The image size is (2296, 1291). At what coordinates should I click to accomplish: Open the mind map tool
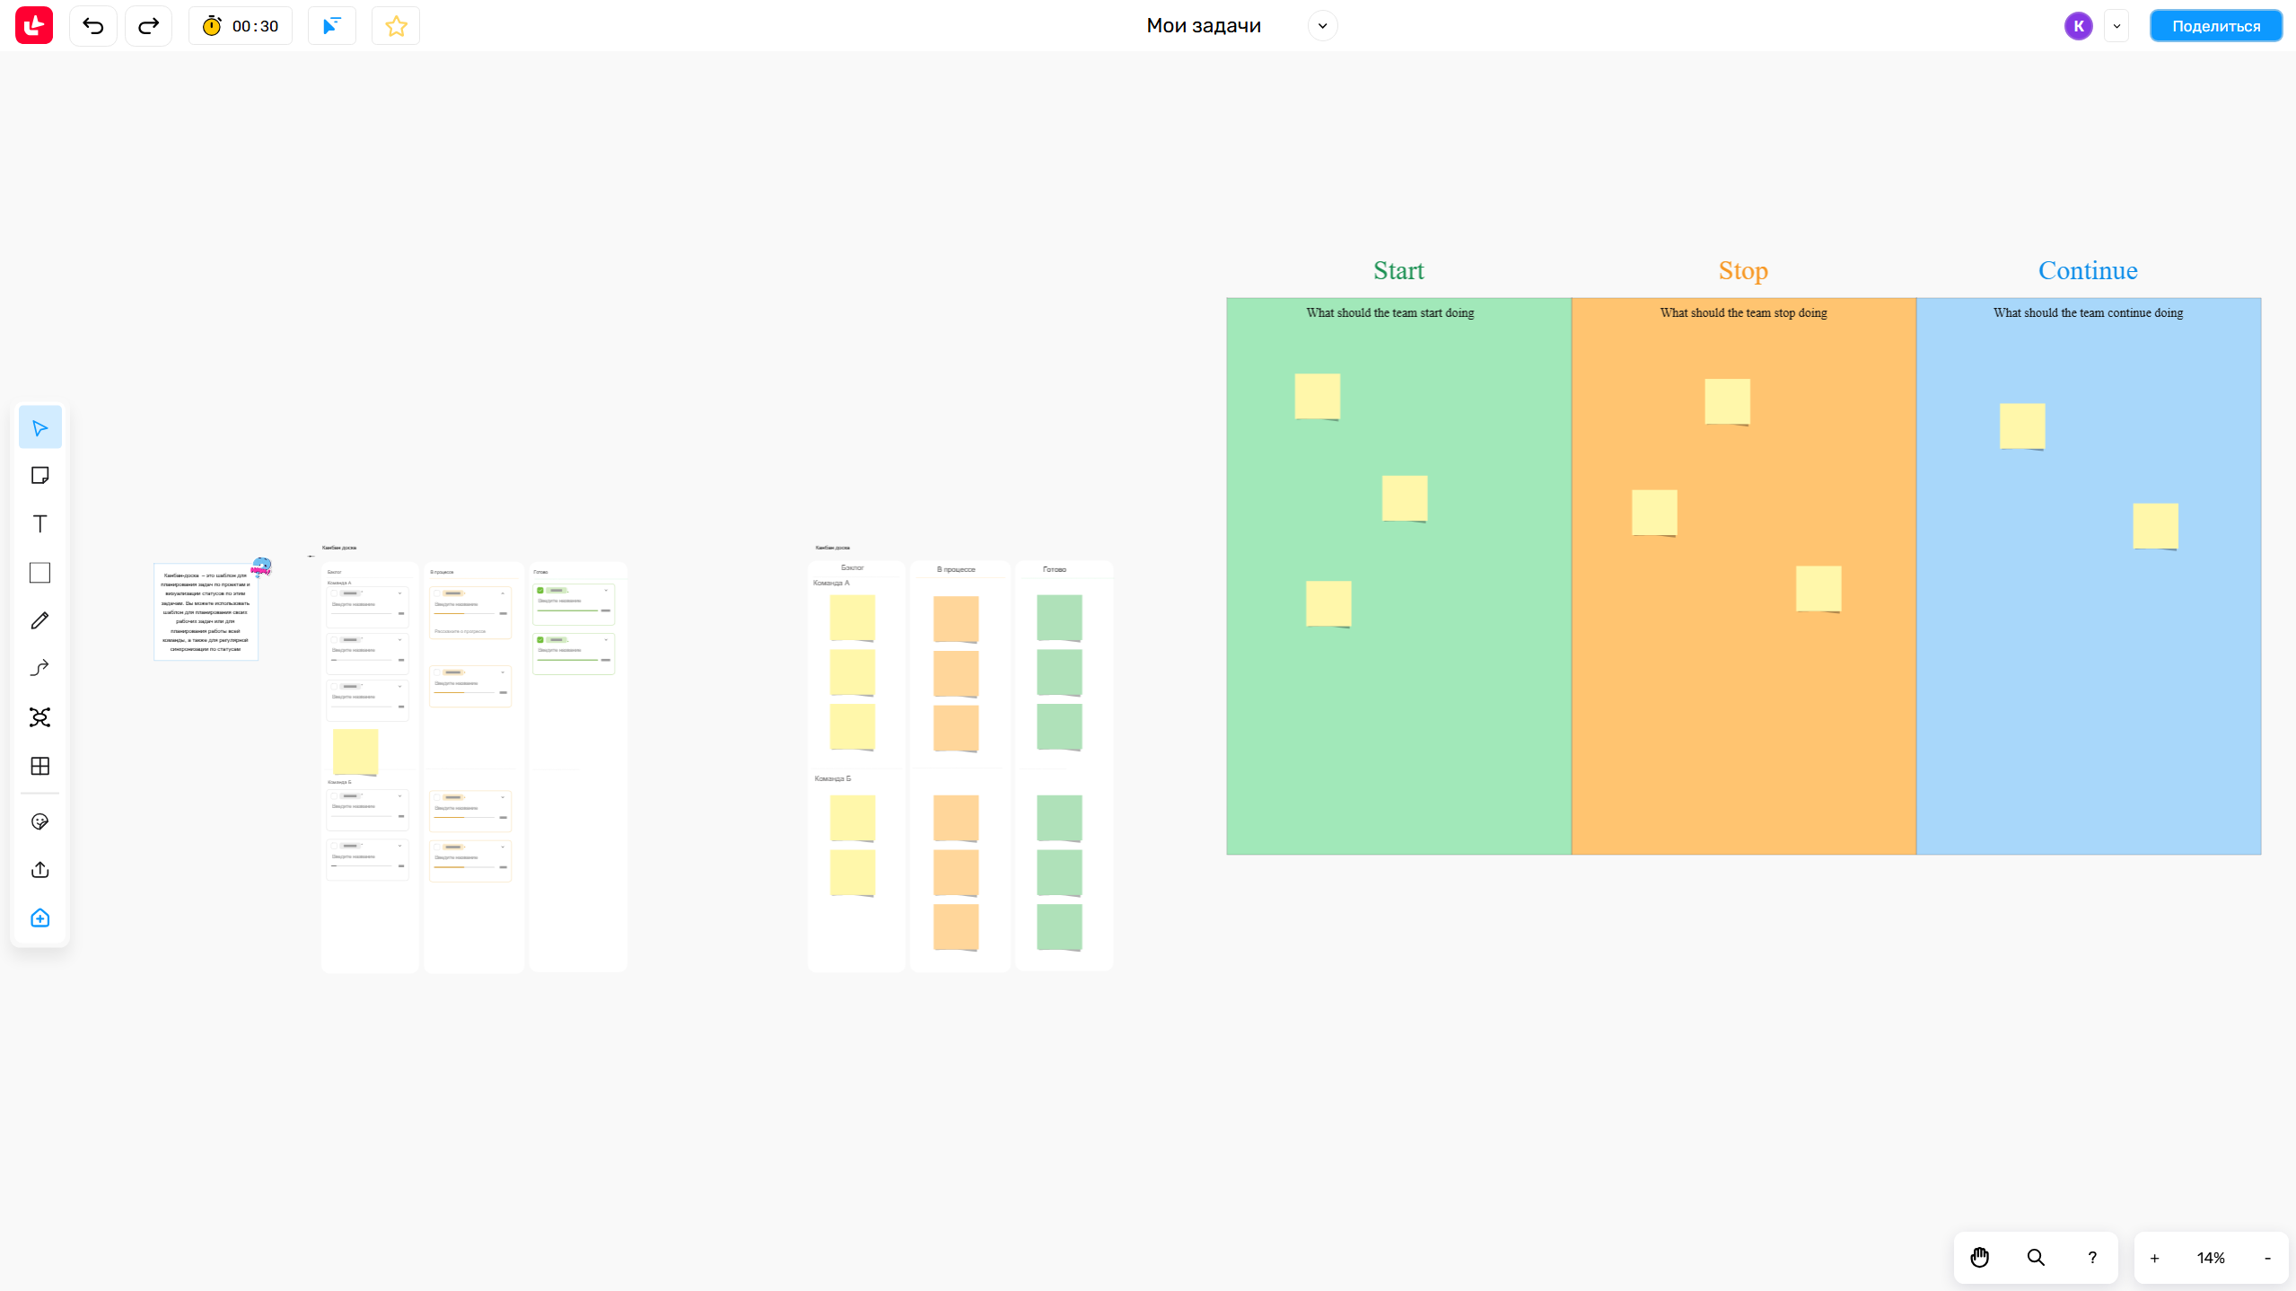point(39,716)
